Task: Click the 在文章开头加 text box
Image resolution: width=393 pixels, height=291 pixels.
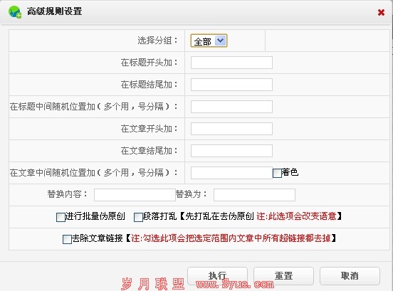Action: [x=231, y=129]
